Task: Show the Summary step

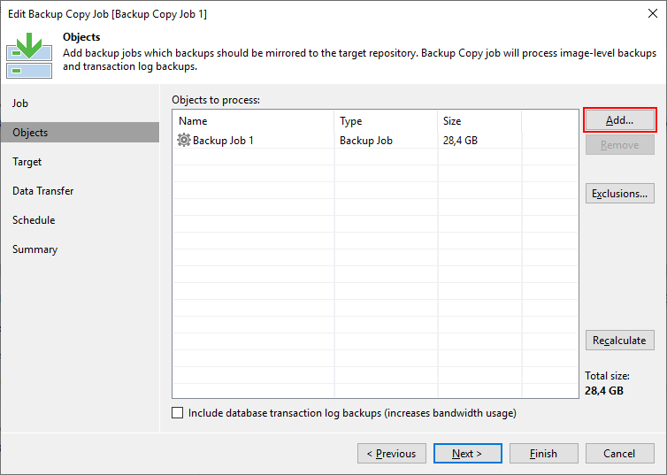Action: [x=35, y=249]
